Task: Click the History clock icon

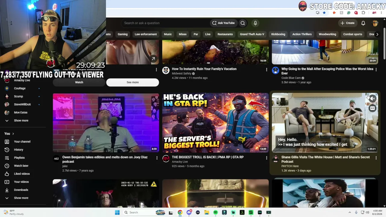Action: click(7, 149)
